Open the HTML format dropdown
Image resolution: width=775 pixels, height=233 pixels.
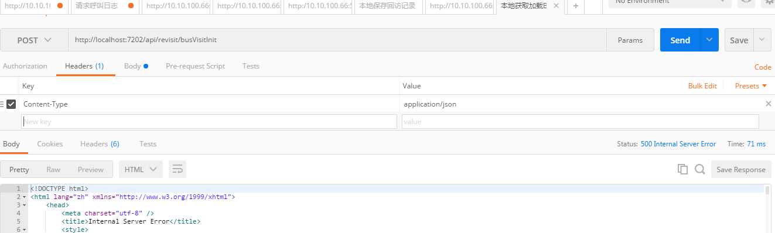(x=141, y=169)
